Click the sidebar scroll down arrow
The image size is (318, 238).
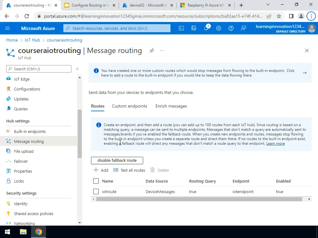[x=79, y=223]
